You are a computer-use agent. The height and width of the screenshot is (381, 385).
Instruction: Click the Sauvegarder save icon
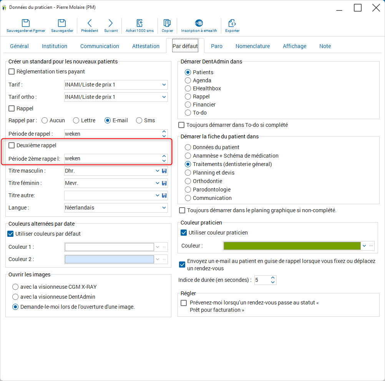tap(62, 23)
